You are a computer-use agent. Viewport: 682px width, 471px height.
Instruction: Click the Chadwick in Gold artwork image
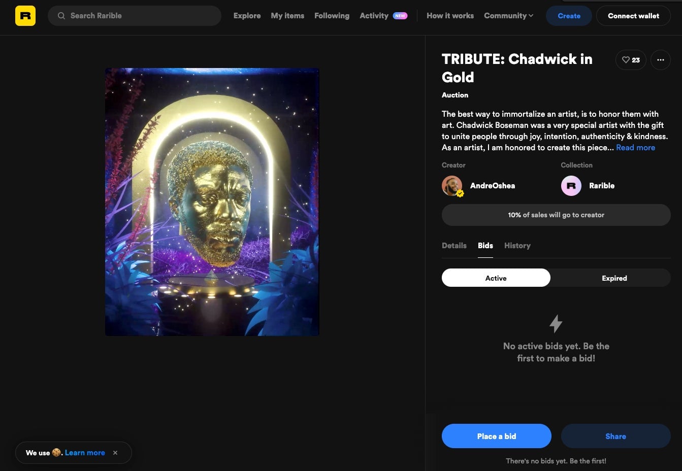pyautogui.click(x=212, y=201)
